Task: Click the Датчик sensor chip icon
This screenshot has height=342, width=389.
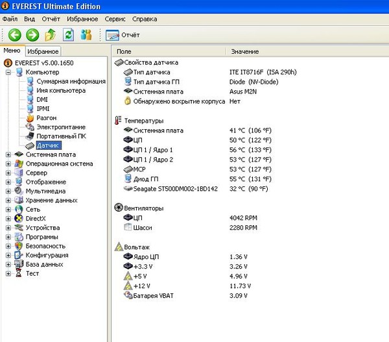Action: coord(30,145)
